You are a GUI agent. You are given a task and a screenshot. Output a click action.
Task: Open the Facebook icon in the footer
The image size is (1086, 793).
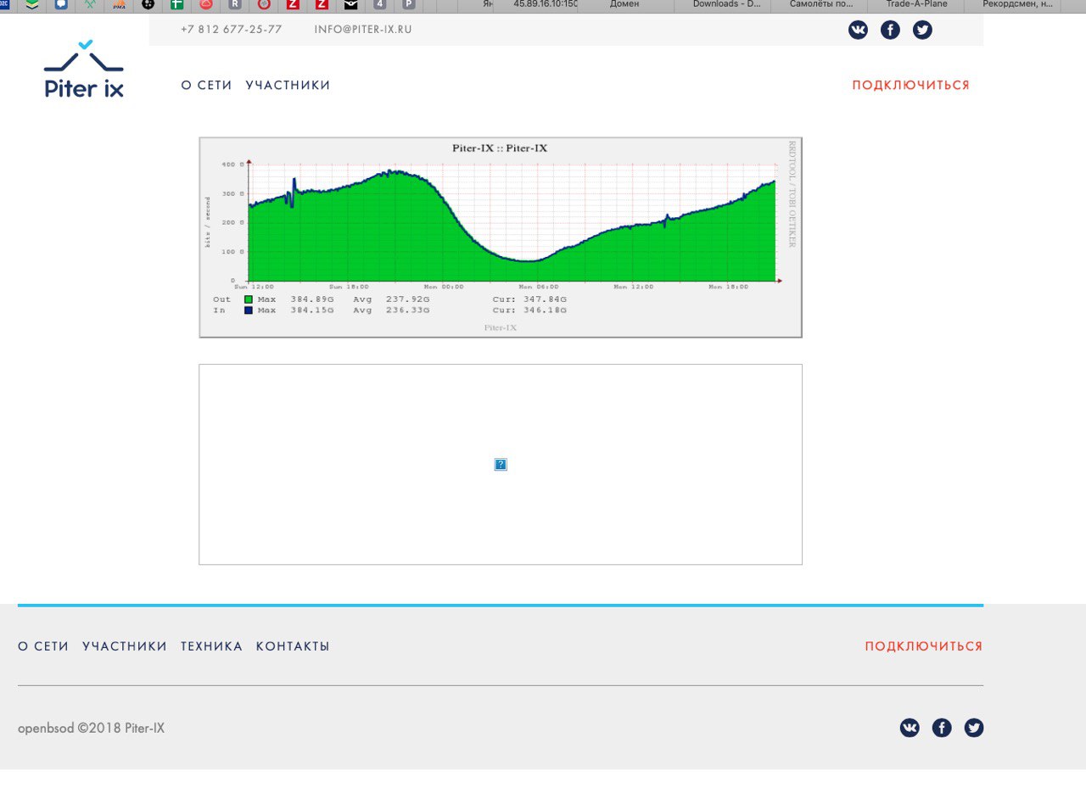pos(942,728)
